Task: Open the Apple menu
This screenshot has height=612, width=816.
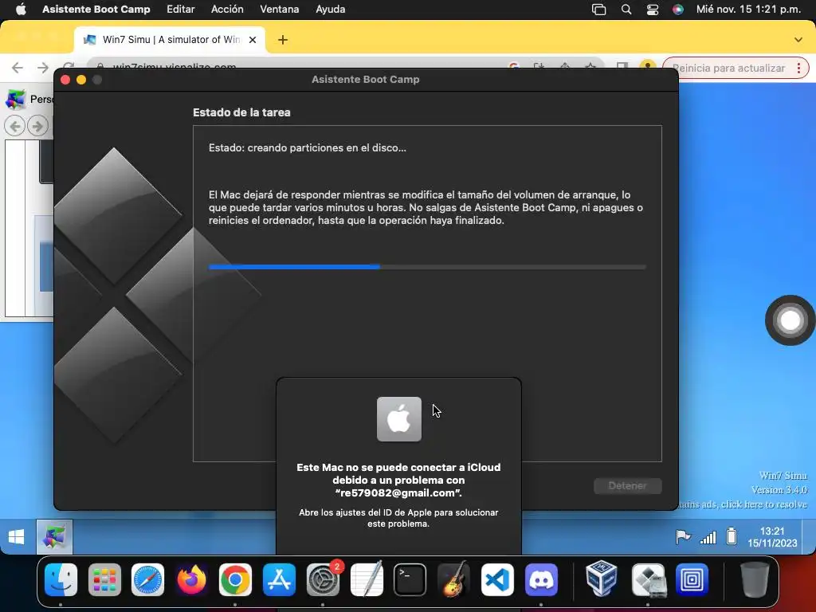Action: tap(20, 9)
